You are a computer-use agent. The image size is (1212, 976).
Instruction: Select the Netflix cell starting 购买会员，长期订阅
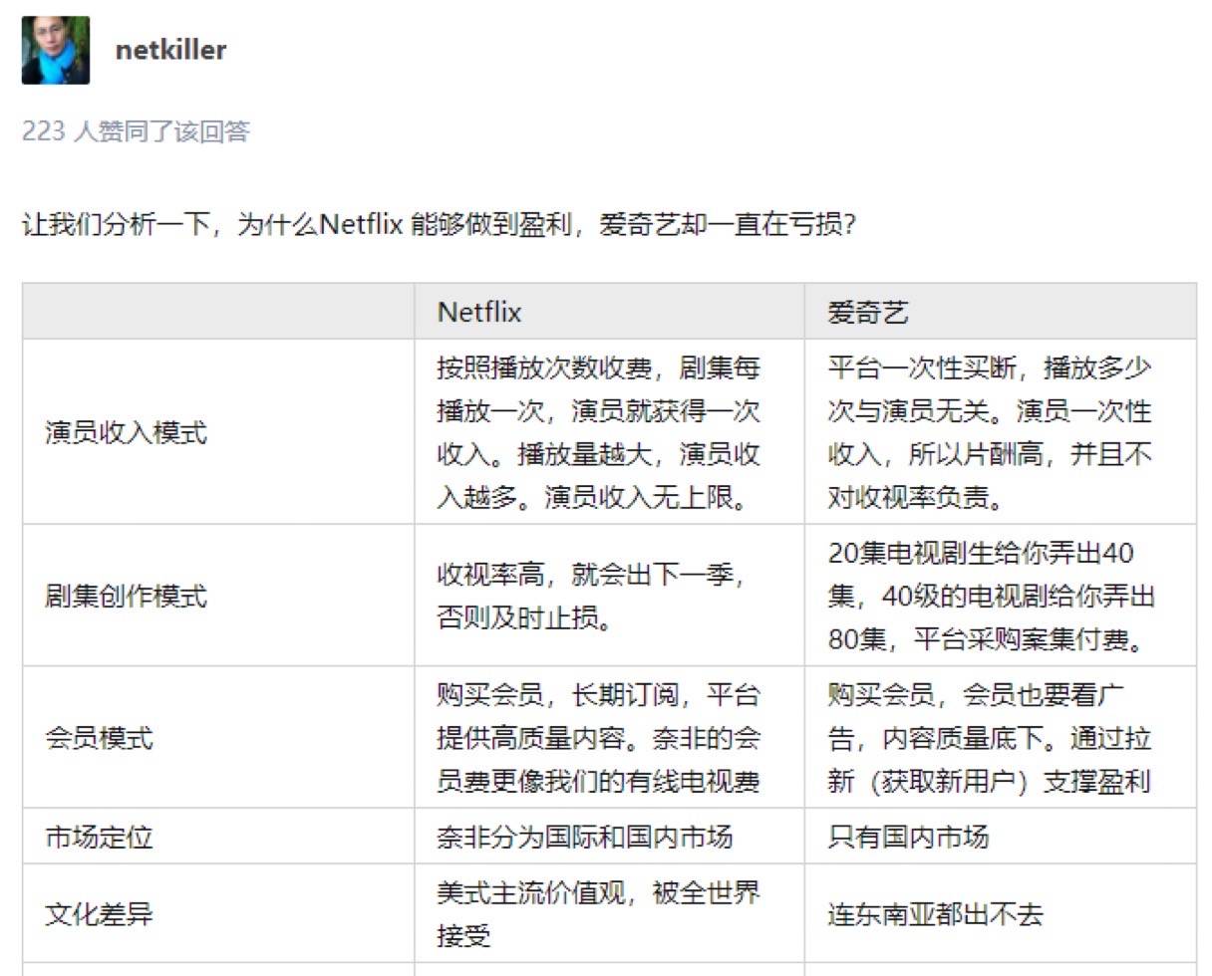pyautogui.click(x=599, y=738)
